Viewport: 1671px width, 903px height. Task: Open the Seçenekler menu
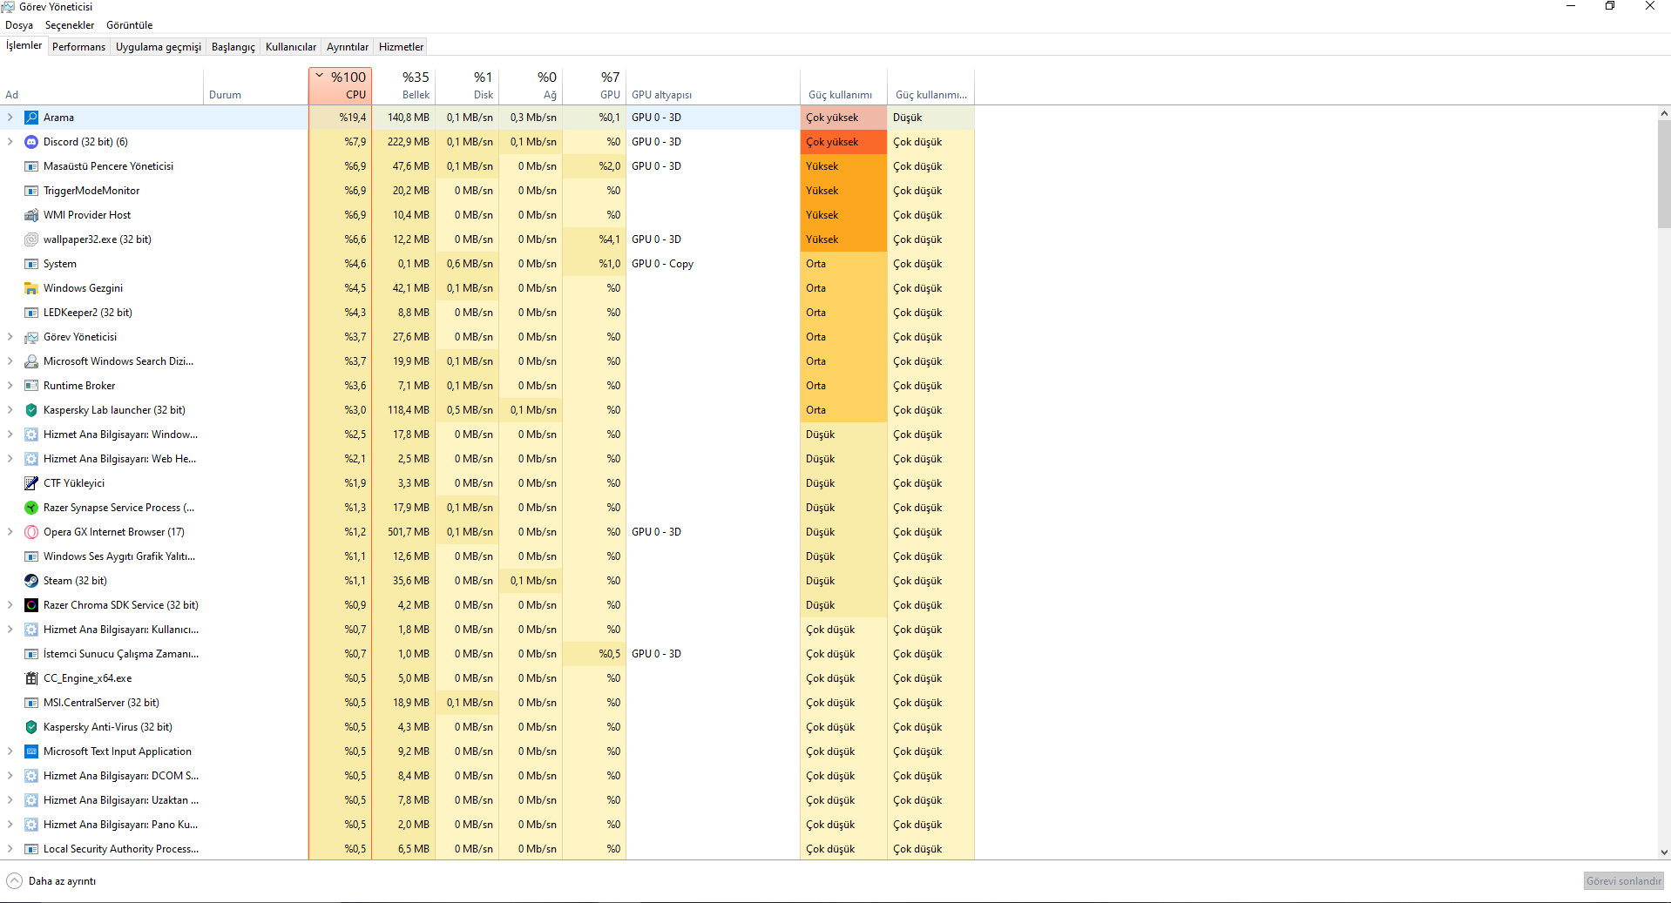69,25
